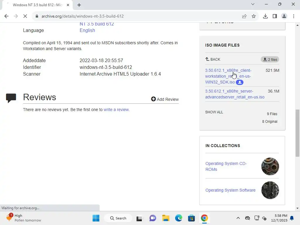Open the High Pollen weather widget
Screen dimensions: 300x225
[x=23, y=218]
